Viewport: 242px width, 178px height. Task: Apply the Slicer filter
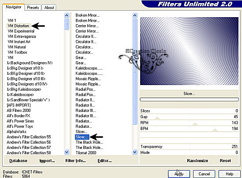pos(179,174)
